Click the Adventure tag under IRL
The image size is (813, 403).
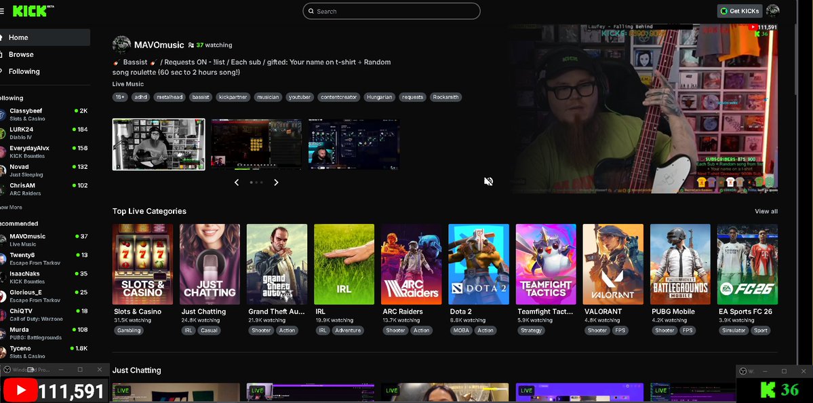point(347,330)
